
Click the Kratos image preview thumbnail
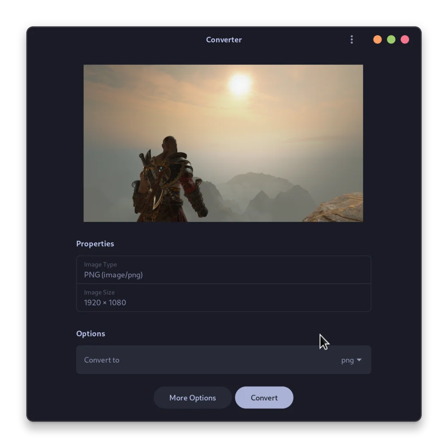(x=223, y=143)
